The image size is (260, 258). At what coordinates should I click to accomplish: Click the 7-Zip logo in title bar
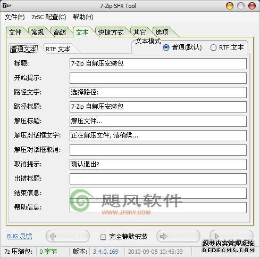pyautogui.click(x=7, y=6)
